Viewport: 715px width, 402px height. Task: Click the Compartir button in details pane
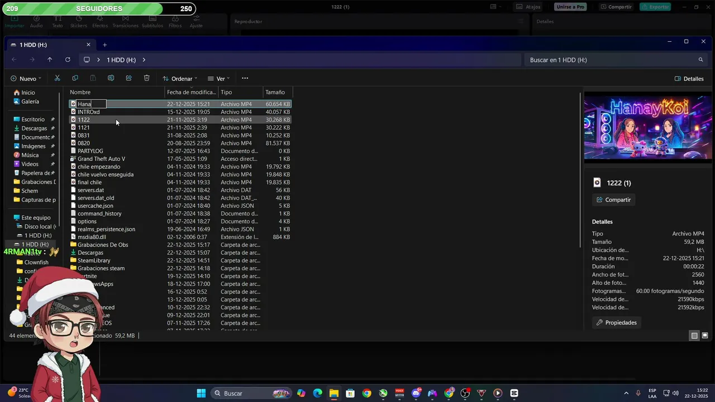(x=613, y=200)
